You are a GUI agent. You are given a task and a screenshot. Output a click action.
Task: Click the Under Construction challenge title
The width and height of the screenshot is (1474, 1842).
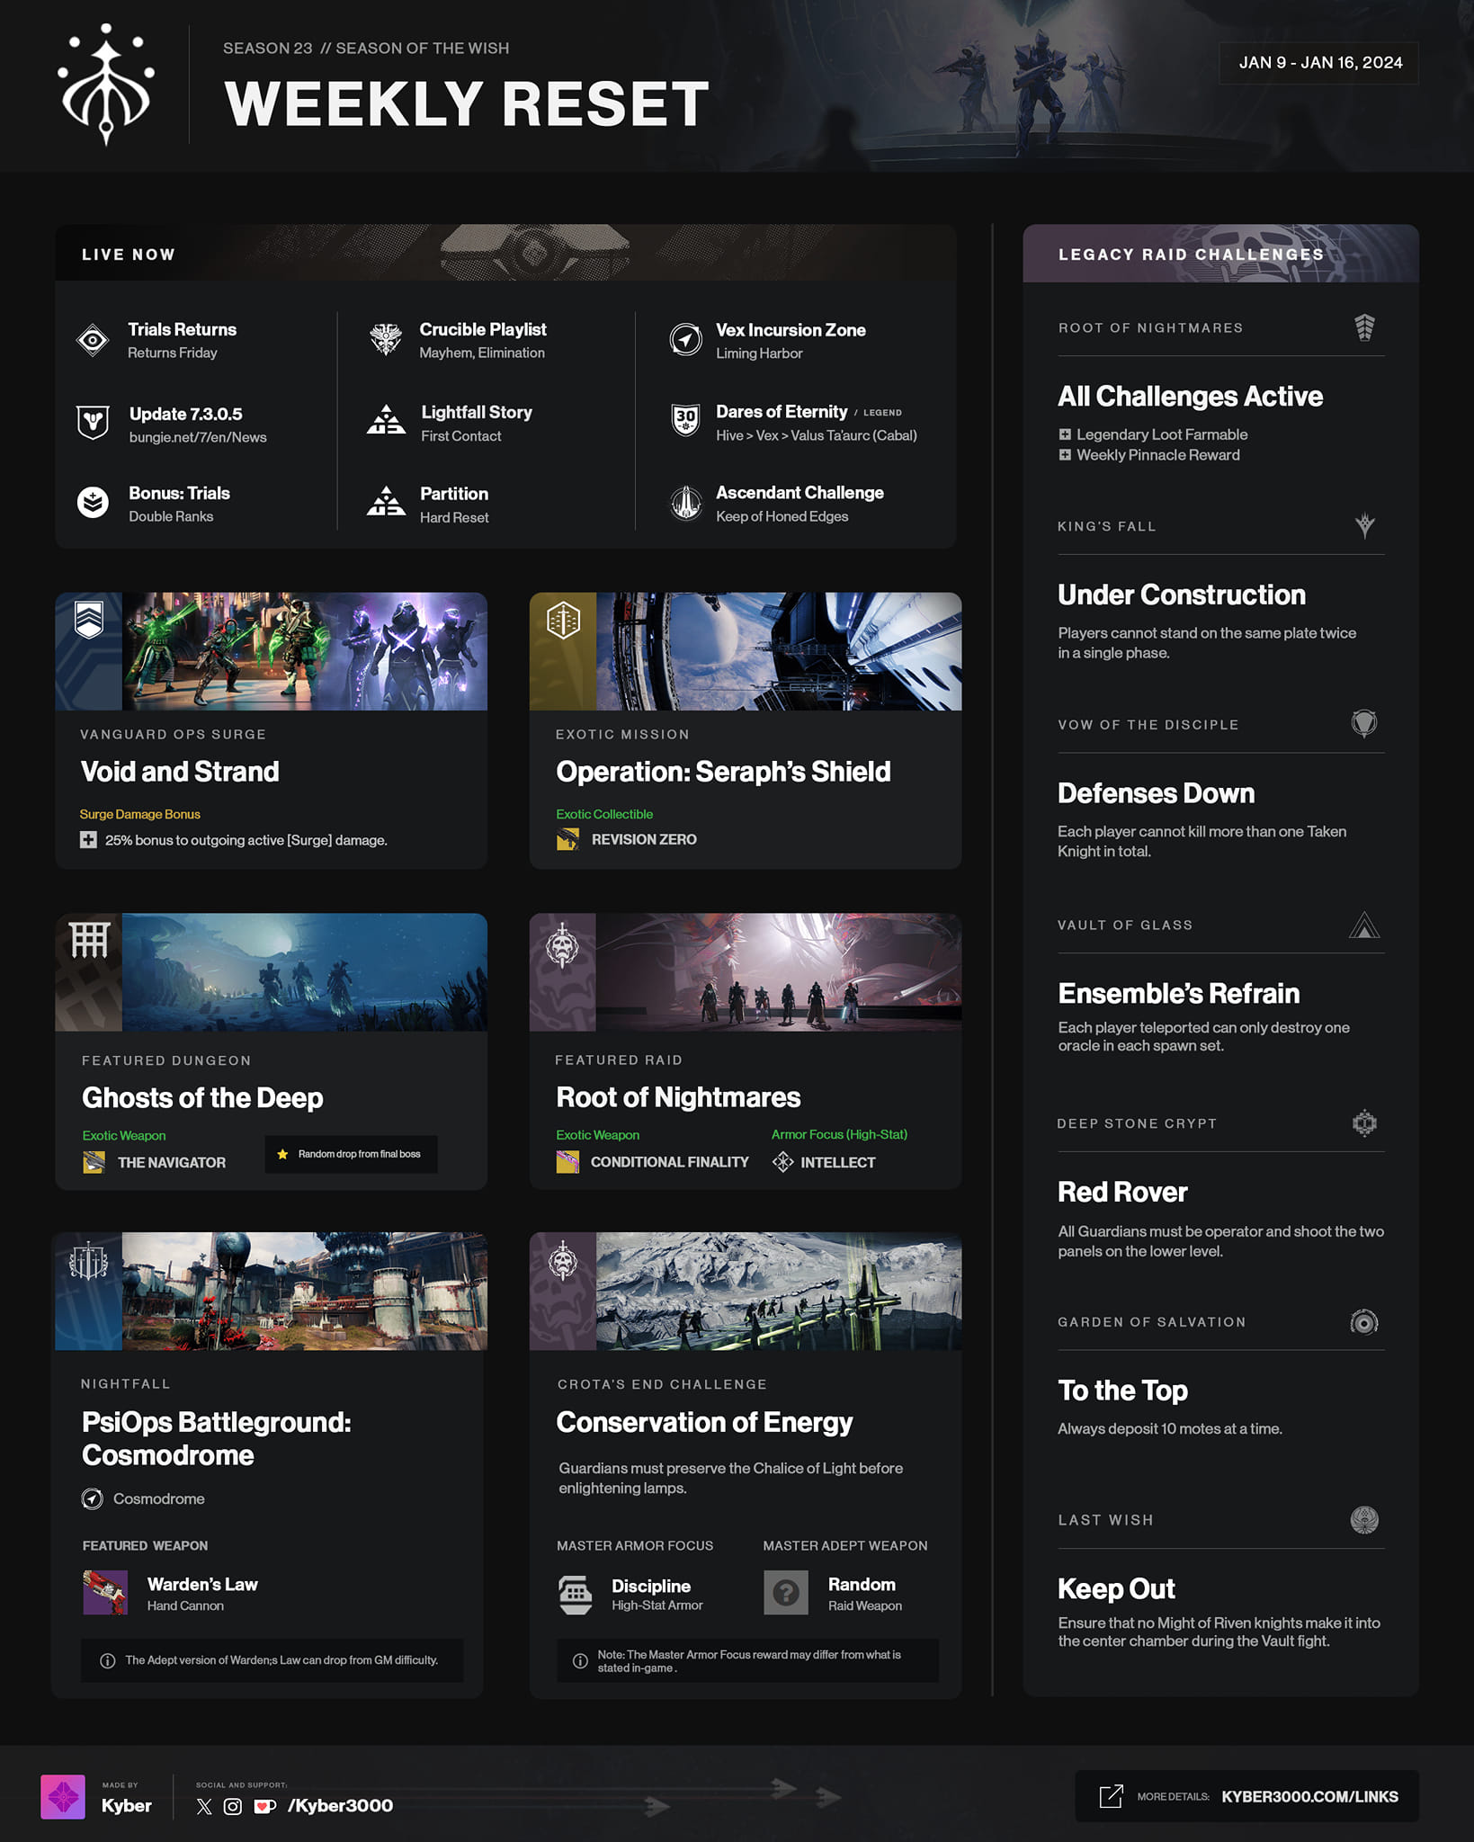click(x=1181, y=595)
